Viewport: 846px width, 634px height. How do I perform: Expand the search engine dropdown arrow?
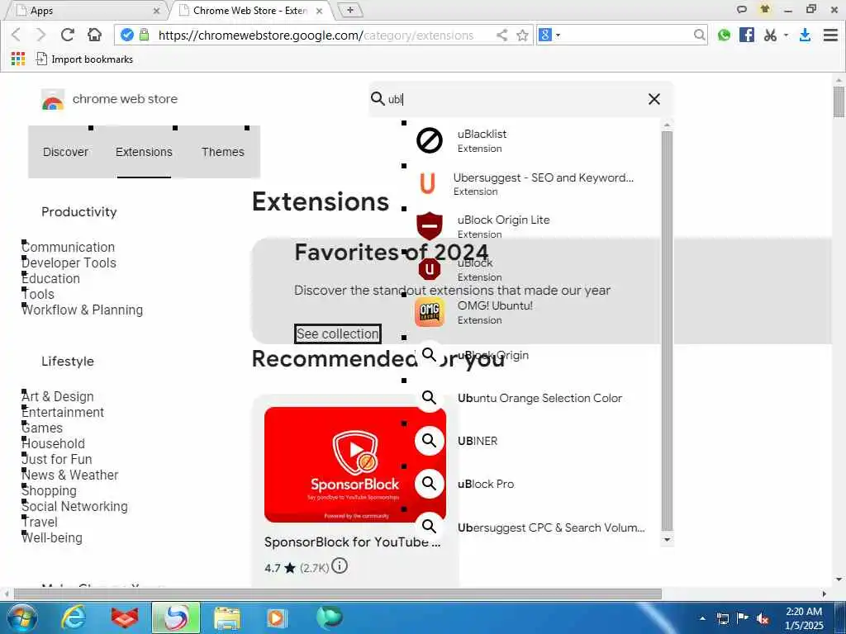click(558, 35)
